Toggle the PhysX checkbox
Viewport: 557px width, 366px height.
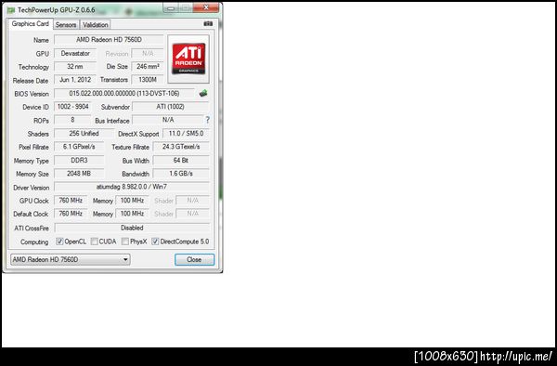(125, 242)
